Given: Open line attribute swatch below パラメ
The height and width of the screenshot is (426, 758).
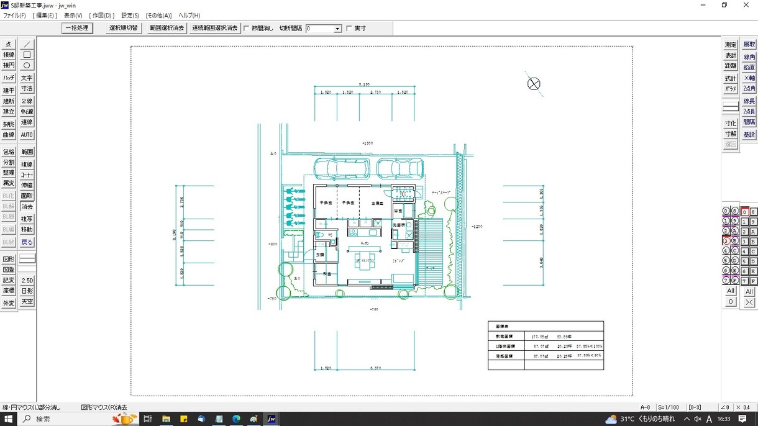Looking at the screenshot, I should pos(731,106).
